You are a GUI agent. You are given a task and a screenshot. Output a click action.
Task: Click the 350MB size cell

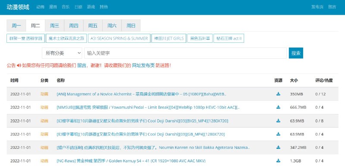click(296, 94)
